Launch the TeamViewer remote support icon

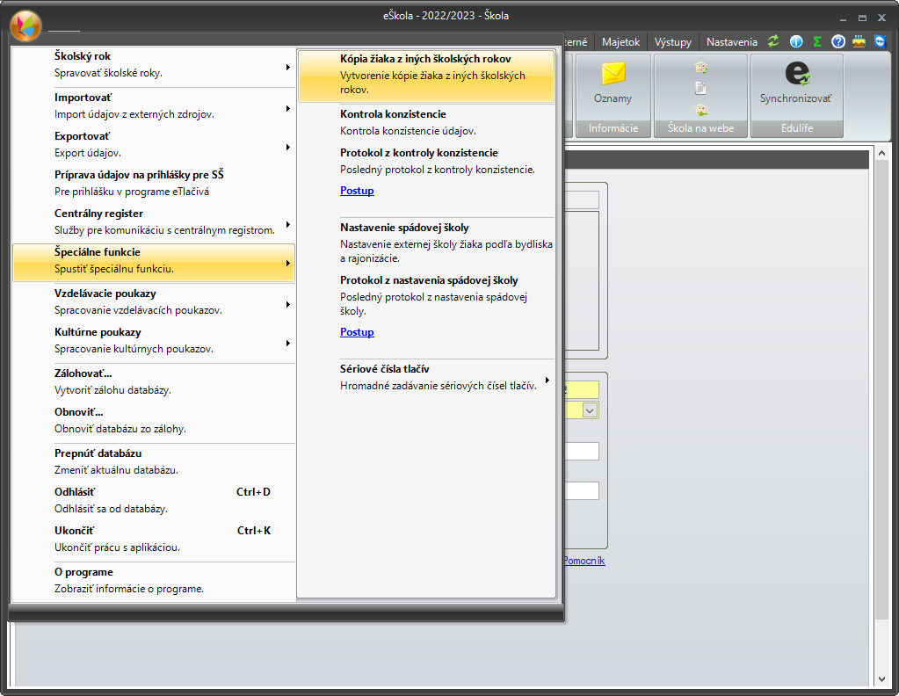tap(880, 41)
